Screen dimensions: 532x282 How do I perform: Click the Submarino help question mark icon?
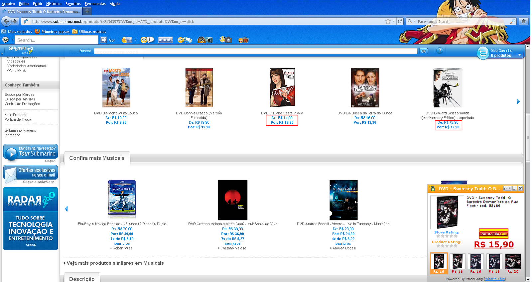(x=440, y=51)
